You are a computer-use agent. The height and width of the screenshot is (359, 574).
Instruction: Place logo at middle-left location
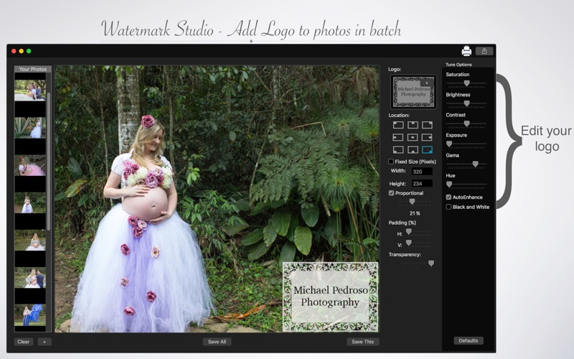[x=398, y=137]
